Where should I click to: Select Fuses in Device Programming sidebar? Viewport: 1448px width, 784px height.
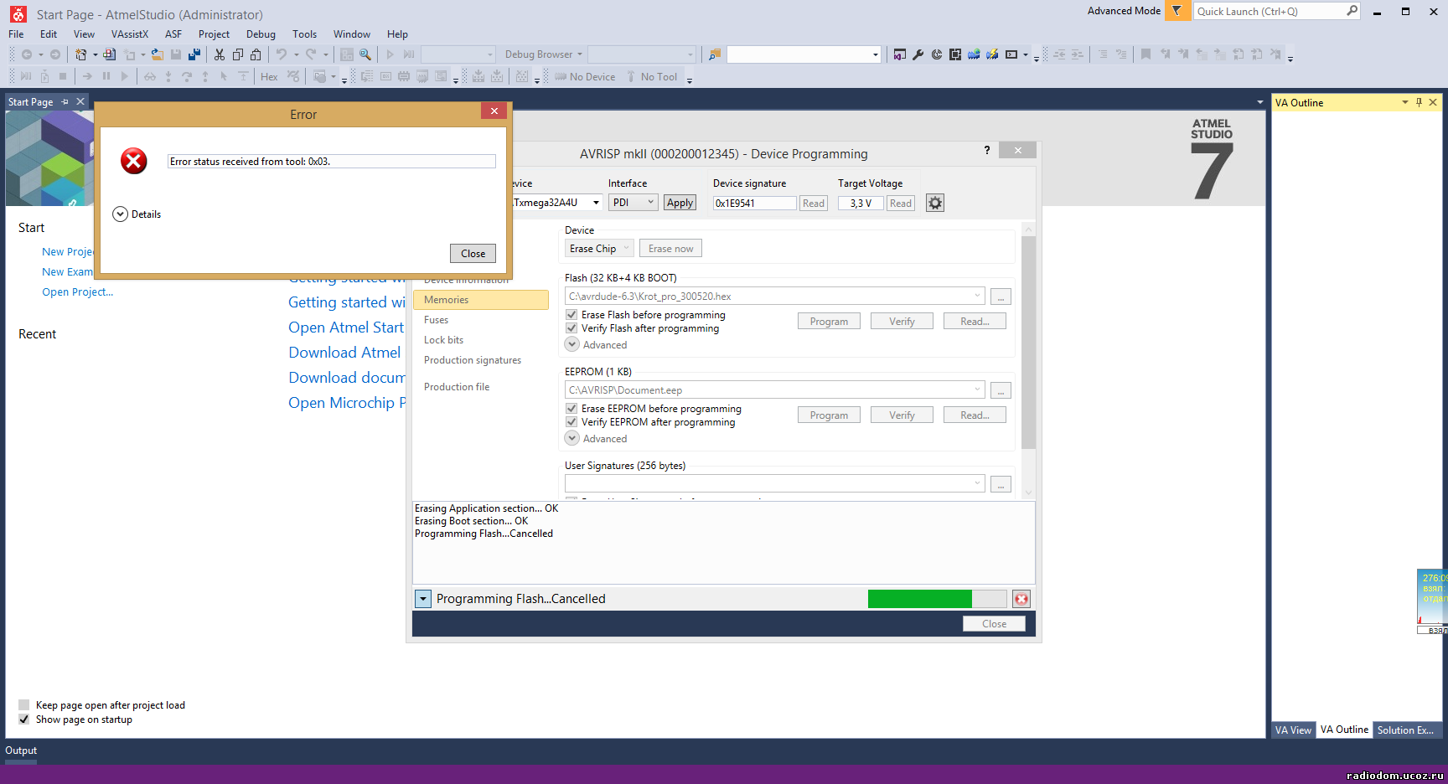(x=436, y=320)
